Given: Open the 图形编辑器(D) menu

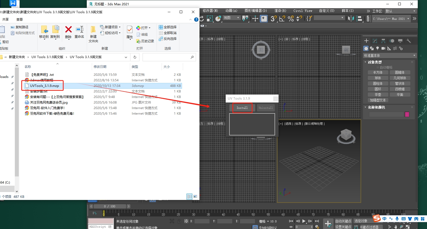Looking at the screenshot, I should point(256,11).
